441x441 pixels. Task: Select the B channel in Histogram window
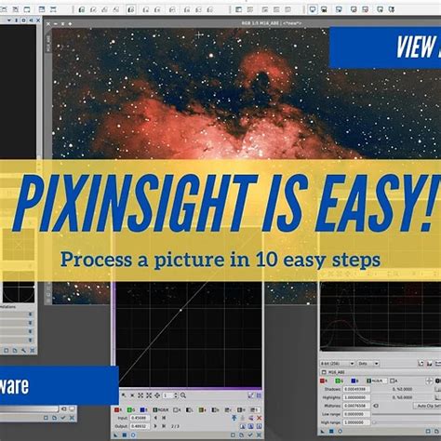click(354, 381)
